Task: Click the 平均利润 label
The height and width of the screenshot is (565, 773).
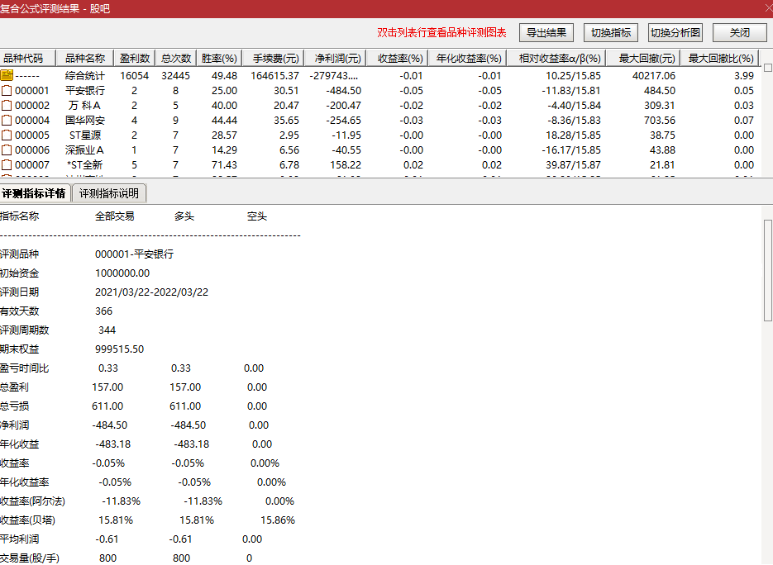Action: (x=19, y=539)
